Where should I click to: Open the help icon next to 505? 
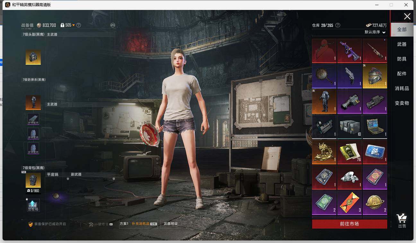click(x=79, y=25)
